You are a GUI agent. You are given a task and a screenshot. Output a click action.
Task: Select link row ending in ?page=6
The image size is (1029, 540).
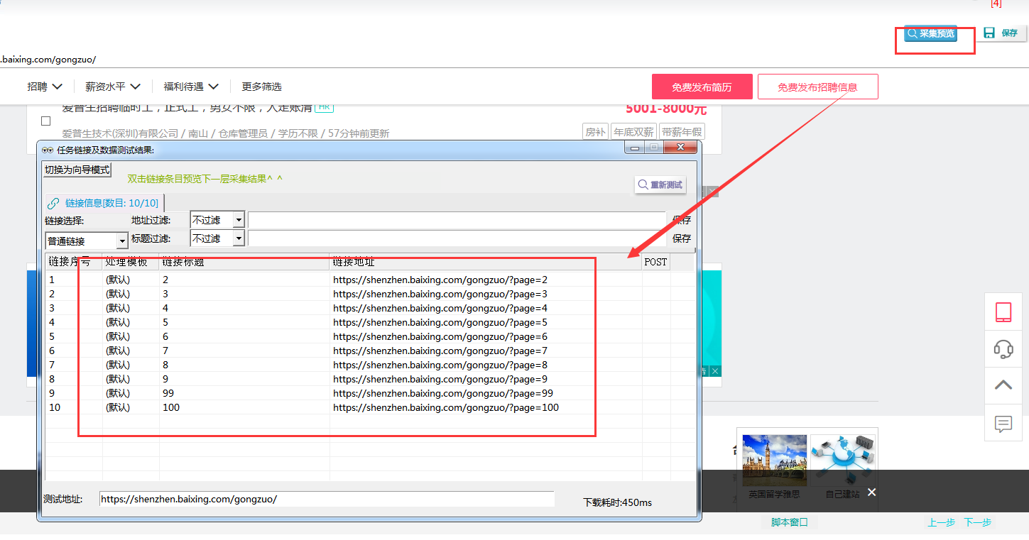pyautogui.click(x=369, y=336)
